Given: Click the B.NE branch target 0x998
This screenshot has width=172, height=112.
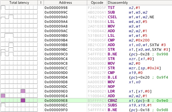Looking at the screenshot, I should (x=162, y=54).
